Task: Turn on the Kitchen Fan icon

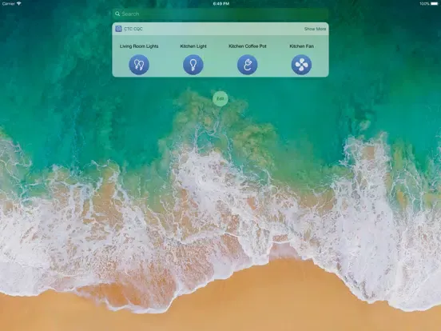Action: tap(301, 65)
